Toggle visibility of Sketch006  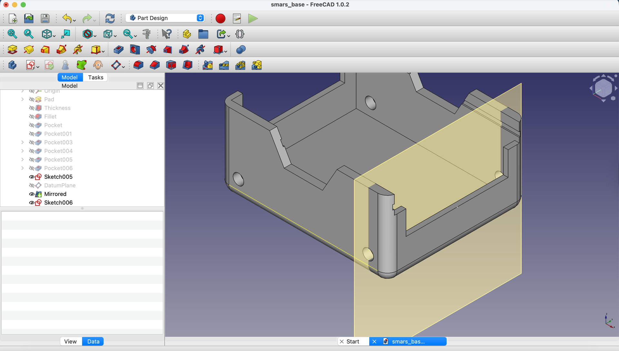[32, 203]
